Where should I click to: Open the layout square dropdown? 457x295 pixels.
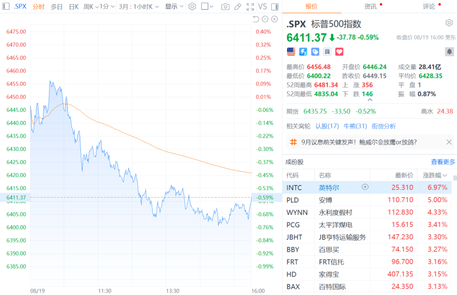pos(207,7)
